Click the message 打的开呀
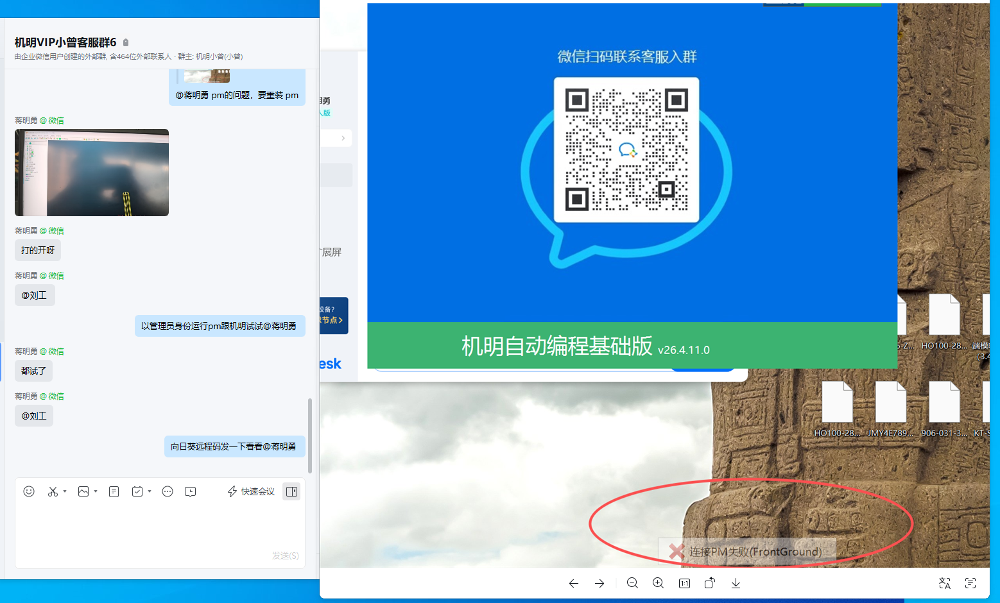This screenshot has width=1000, height=603. tap(38, 250)
